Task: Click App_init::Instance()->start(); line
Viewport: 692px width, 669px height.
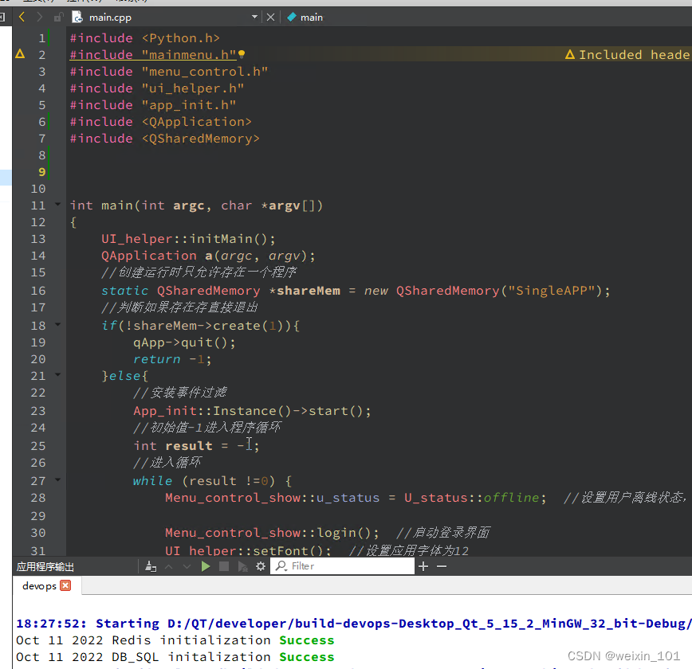Action: point(253,411)
